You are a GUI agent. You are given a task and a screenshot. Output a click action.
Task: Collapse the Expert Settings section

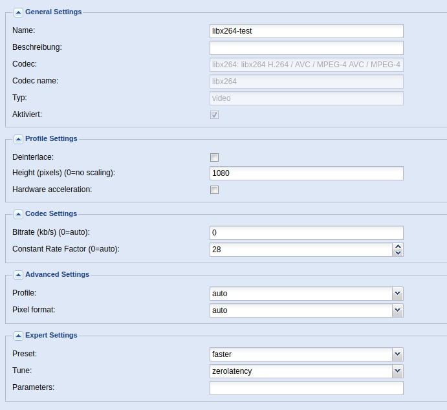pyautogui.click(x=18, y=336)
